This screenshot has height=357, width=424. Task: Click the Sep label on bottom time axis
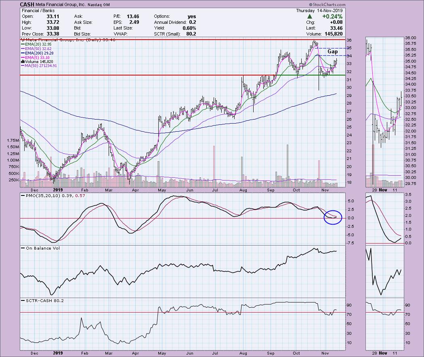(x=271, y=353)
